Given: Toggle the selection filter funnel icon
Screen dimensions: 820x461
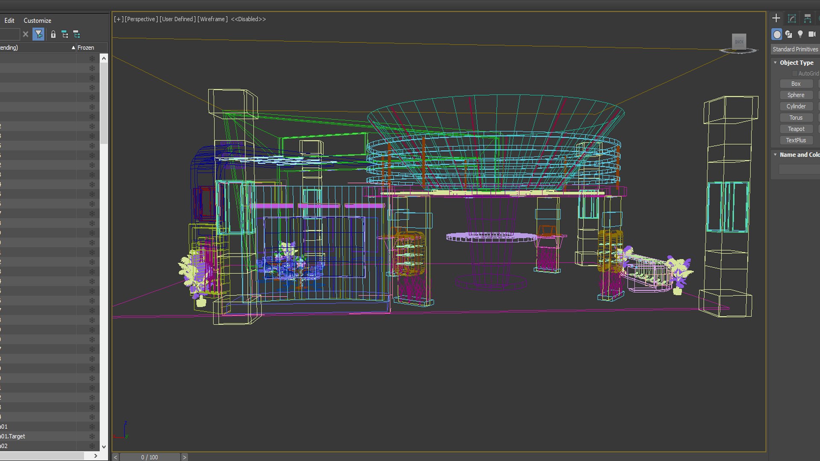Looking at the screenshot, I should 38,34.
